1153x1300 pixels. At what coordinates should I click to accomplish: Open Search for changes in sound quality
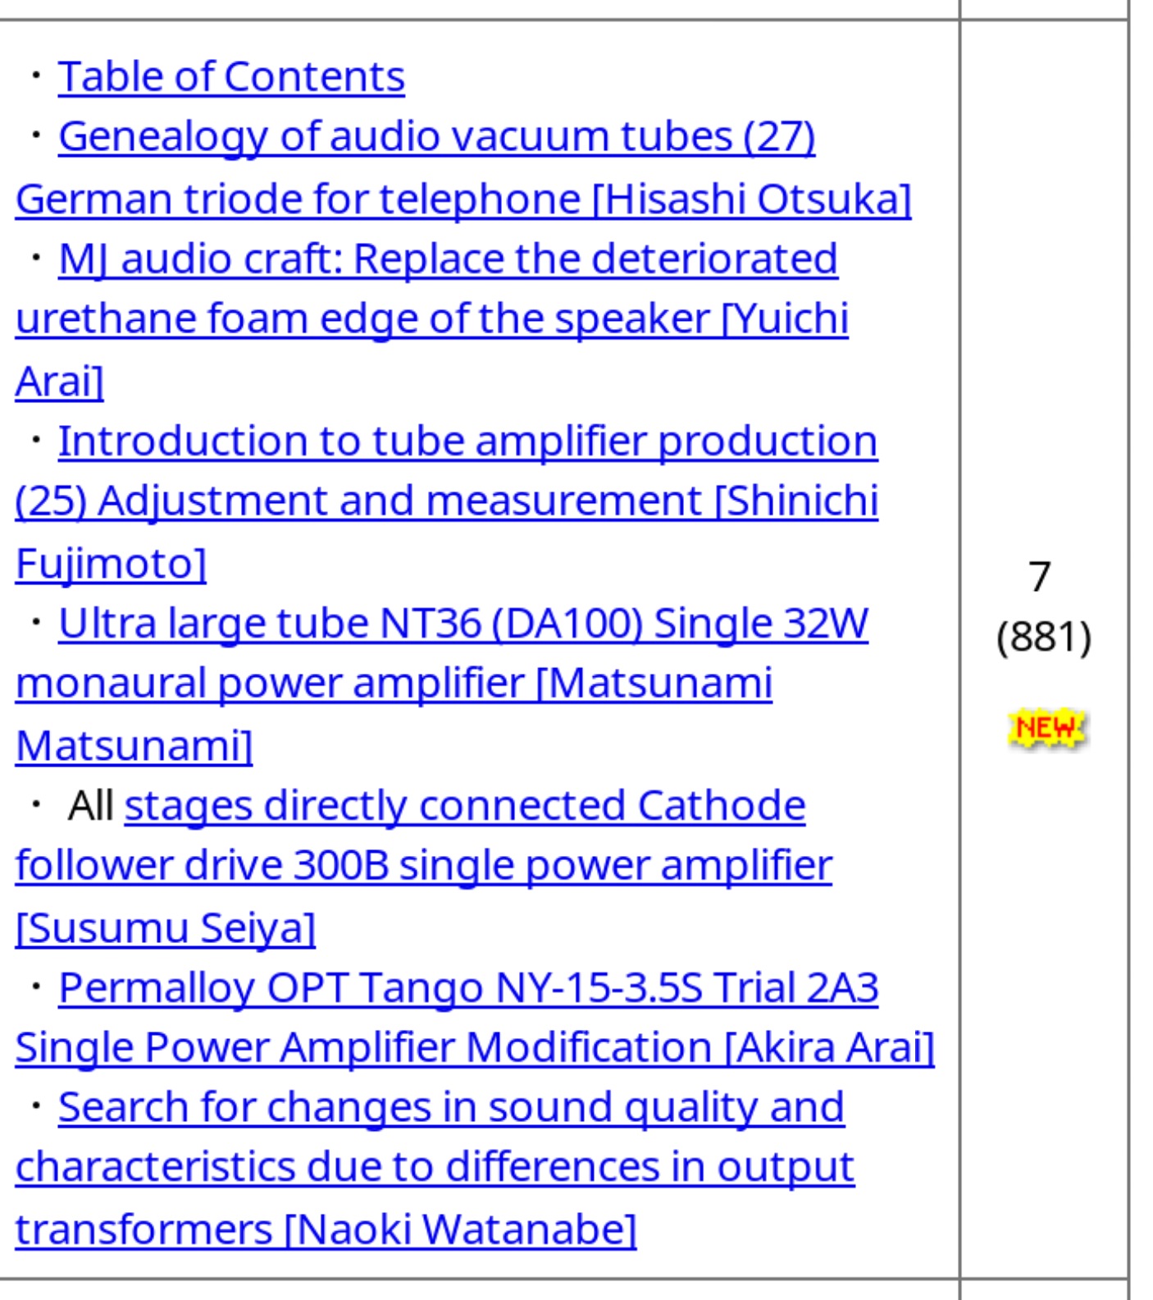pyautogui.click(x=451, y=1108)
